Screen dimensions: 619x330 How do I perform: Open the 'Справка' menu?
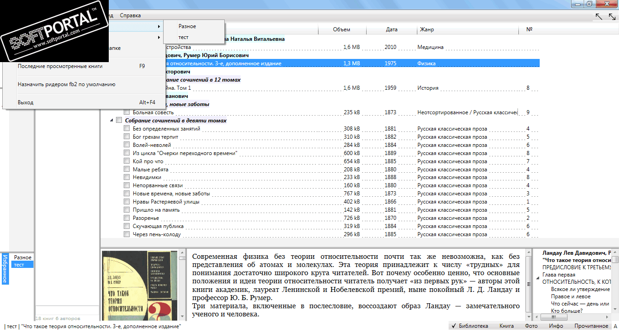(131, 15)
